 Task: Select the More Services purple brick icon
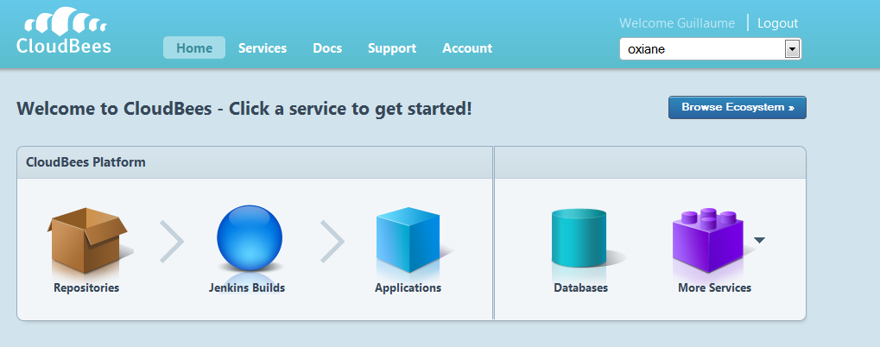(x=708, y=240)
